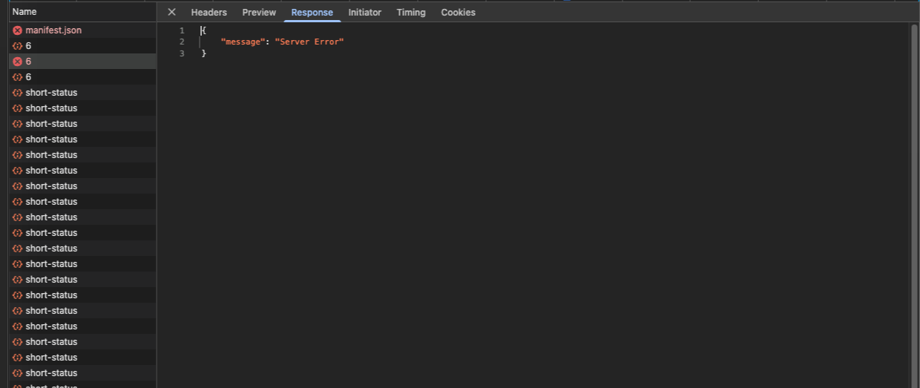
Task: Click the JSON icon of the topmost "6" request
Action: coord(18,46)
